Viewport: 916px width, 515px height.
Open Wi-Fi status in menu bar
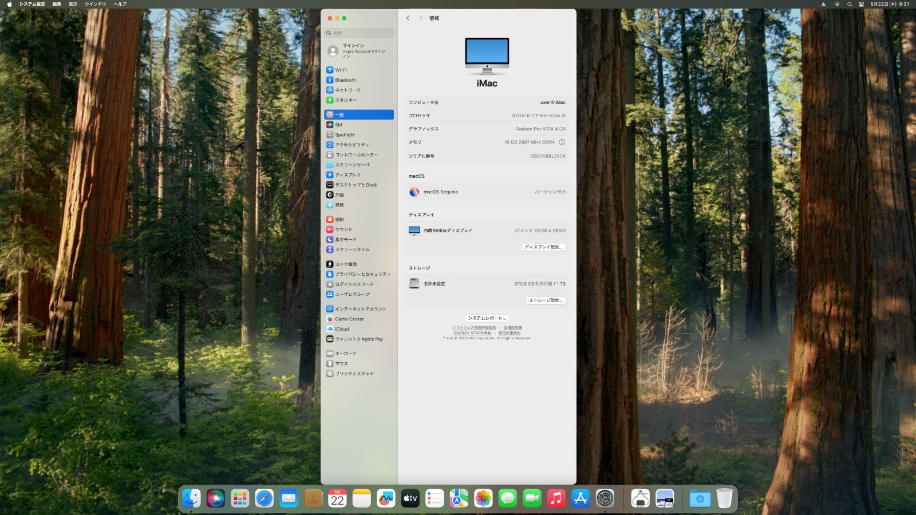point(837,4)
